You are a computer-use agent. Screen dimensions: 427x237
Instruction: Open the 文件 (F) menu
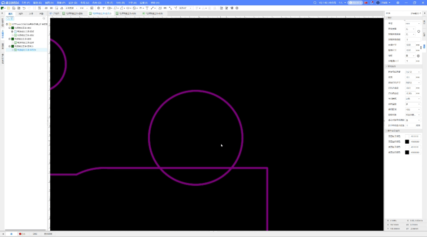(26, 3)
